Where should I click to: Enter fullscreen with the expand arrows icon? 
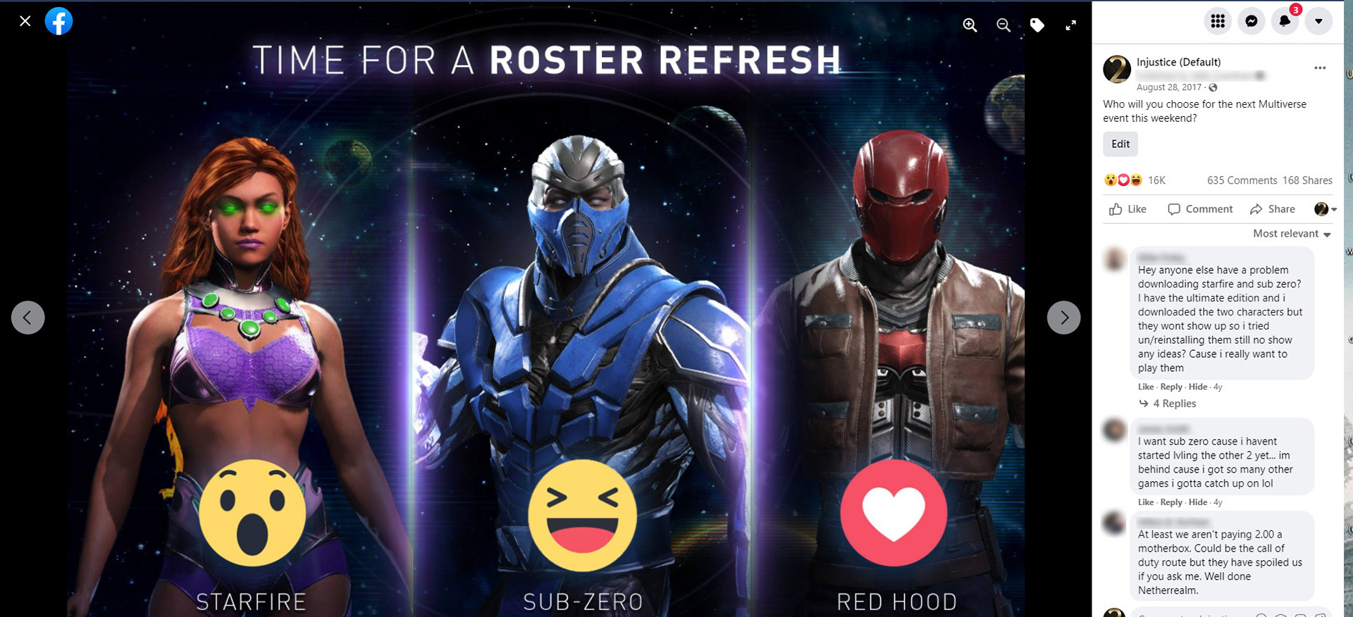(1071, 25)
